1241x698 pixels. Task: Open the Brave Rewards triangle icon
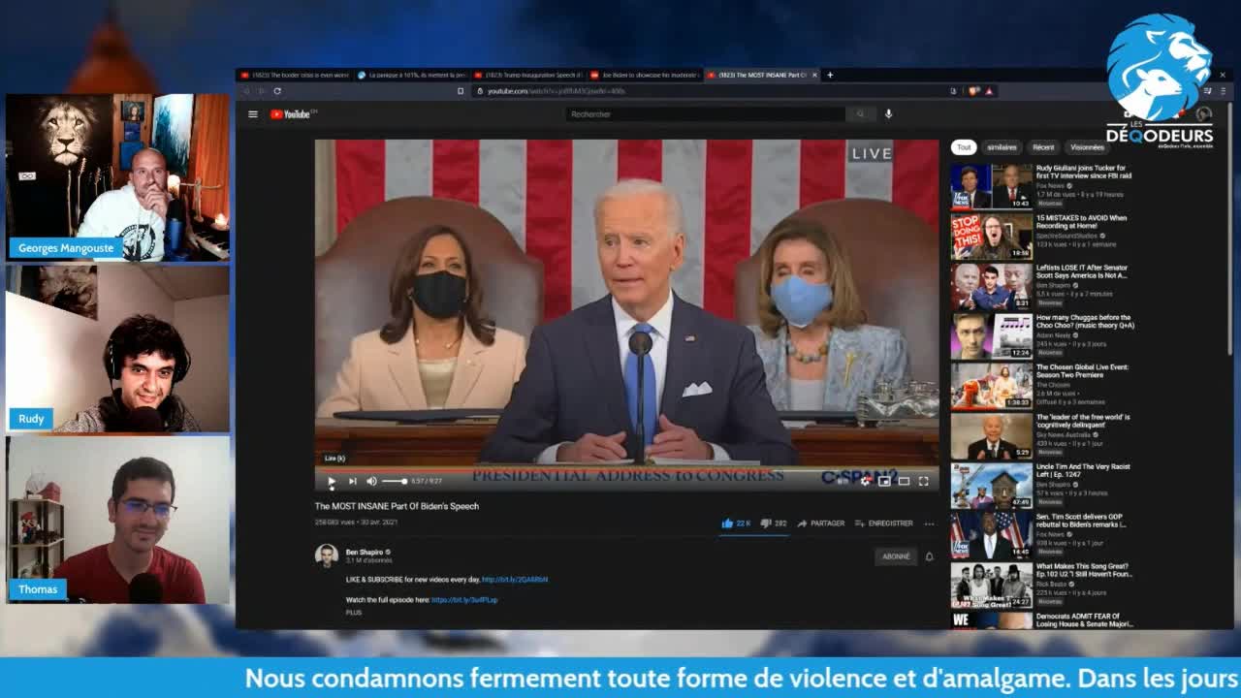pos(989,91)
